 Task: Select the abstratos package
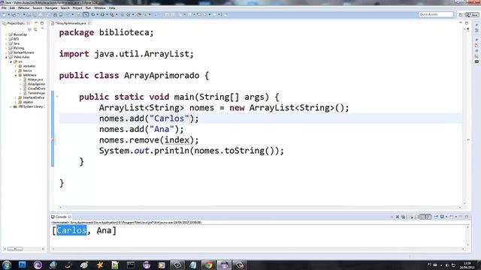[x=29, y=66]
